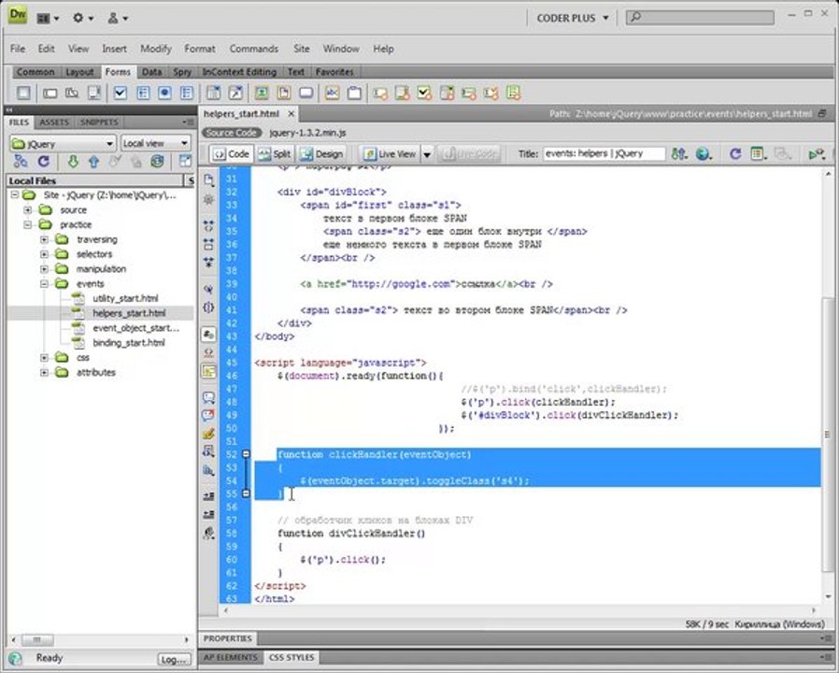The width and height of the screenshot is (839, 673).
Task: Collapse Full Tag in coding toolbar
Action: point(208,225)
